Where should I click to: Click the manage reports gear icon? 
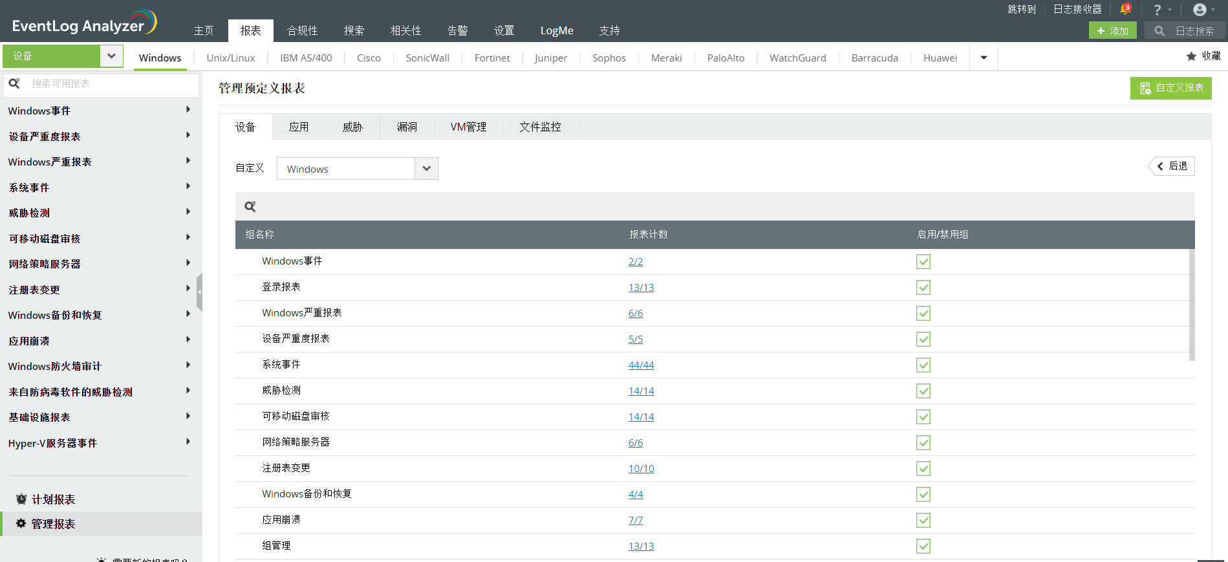point(21,523)
